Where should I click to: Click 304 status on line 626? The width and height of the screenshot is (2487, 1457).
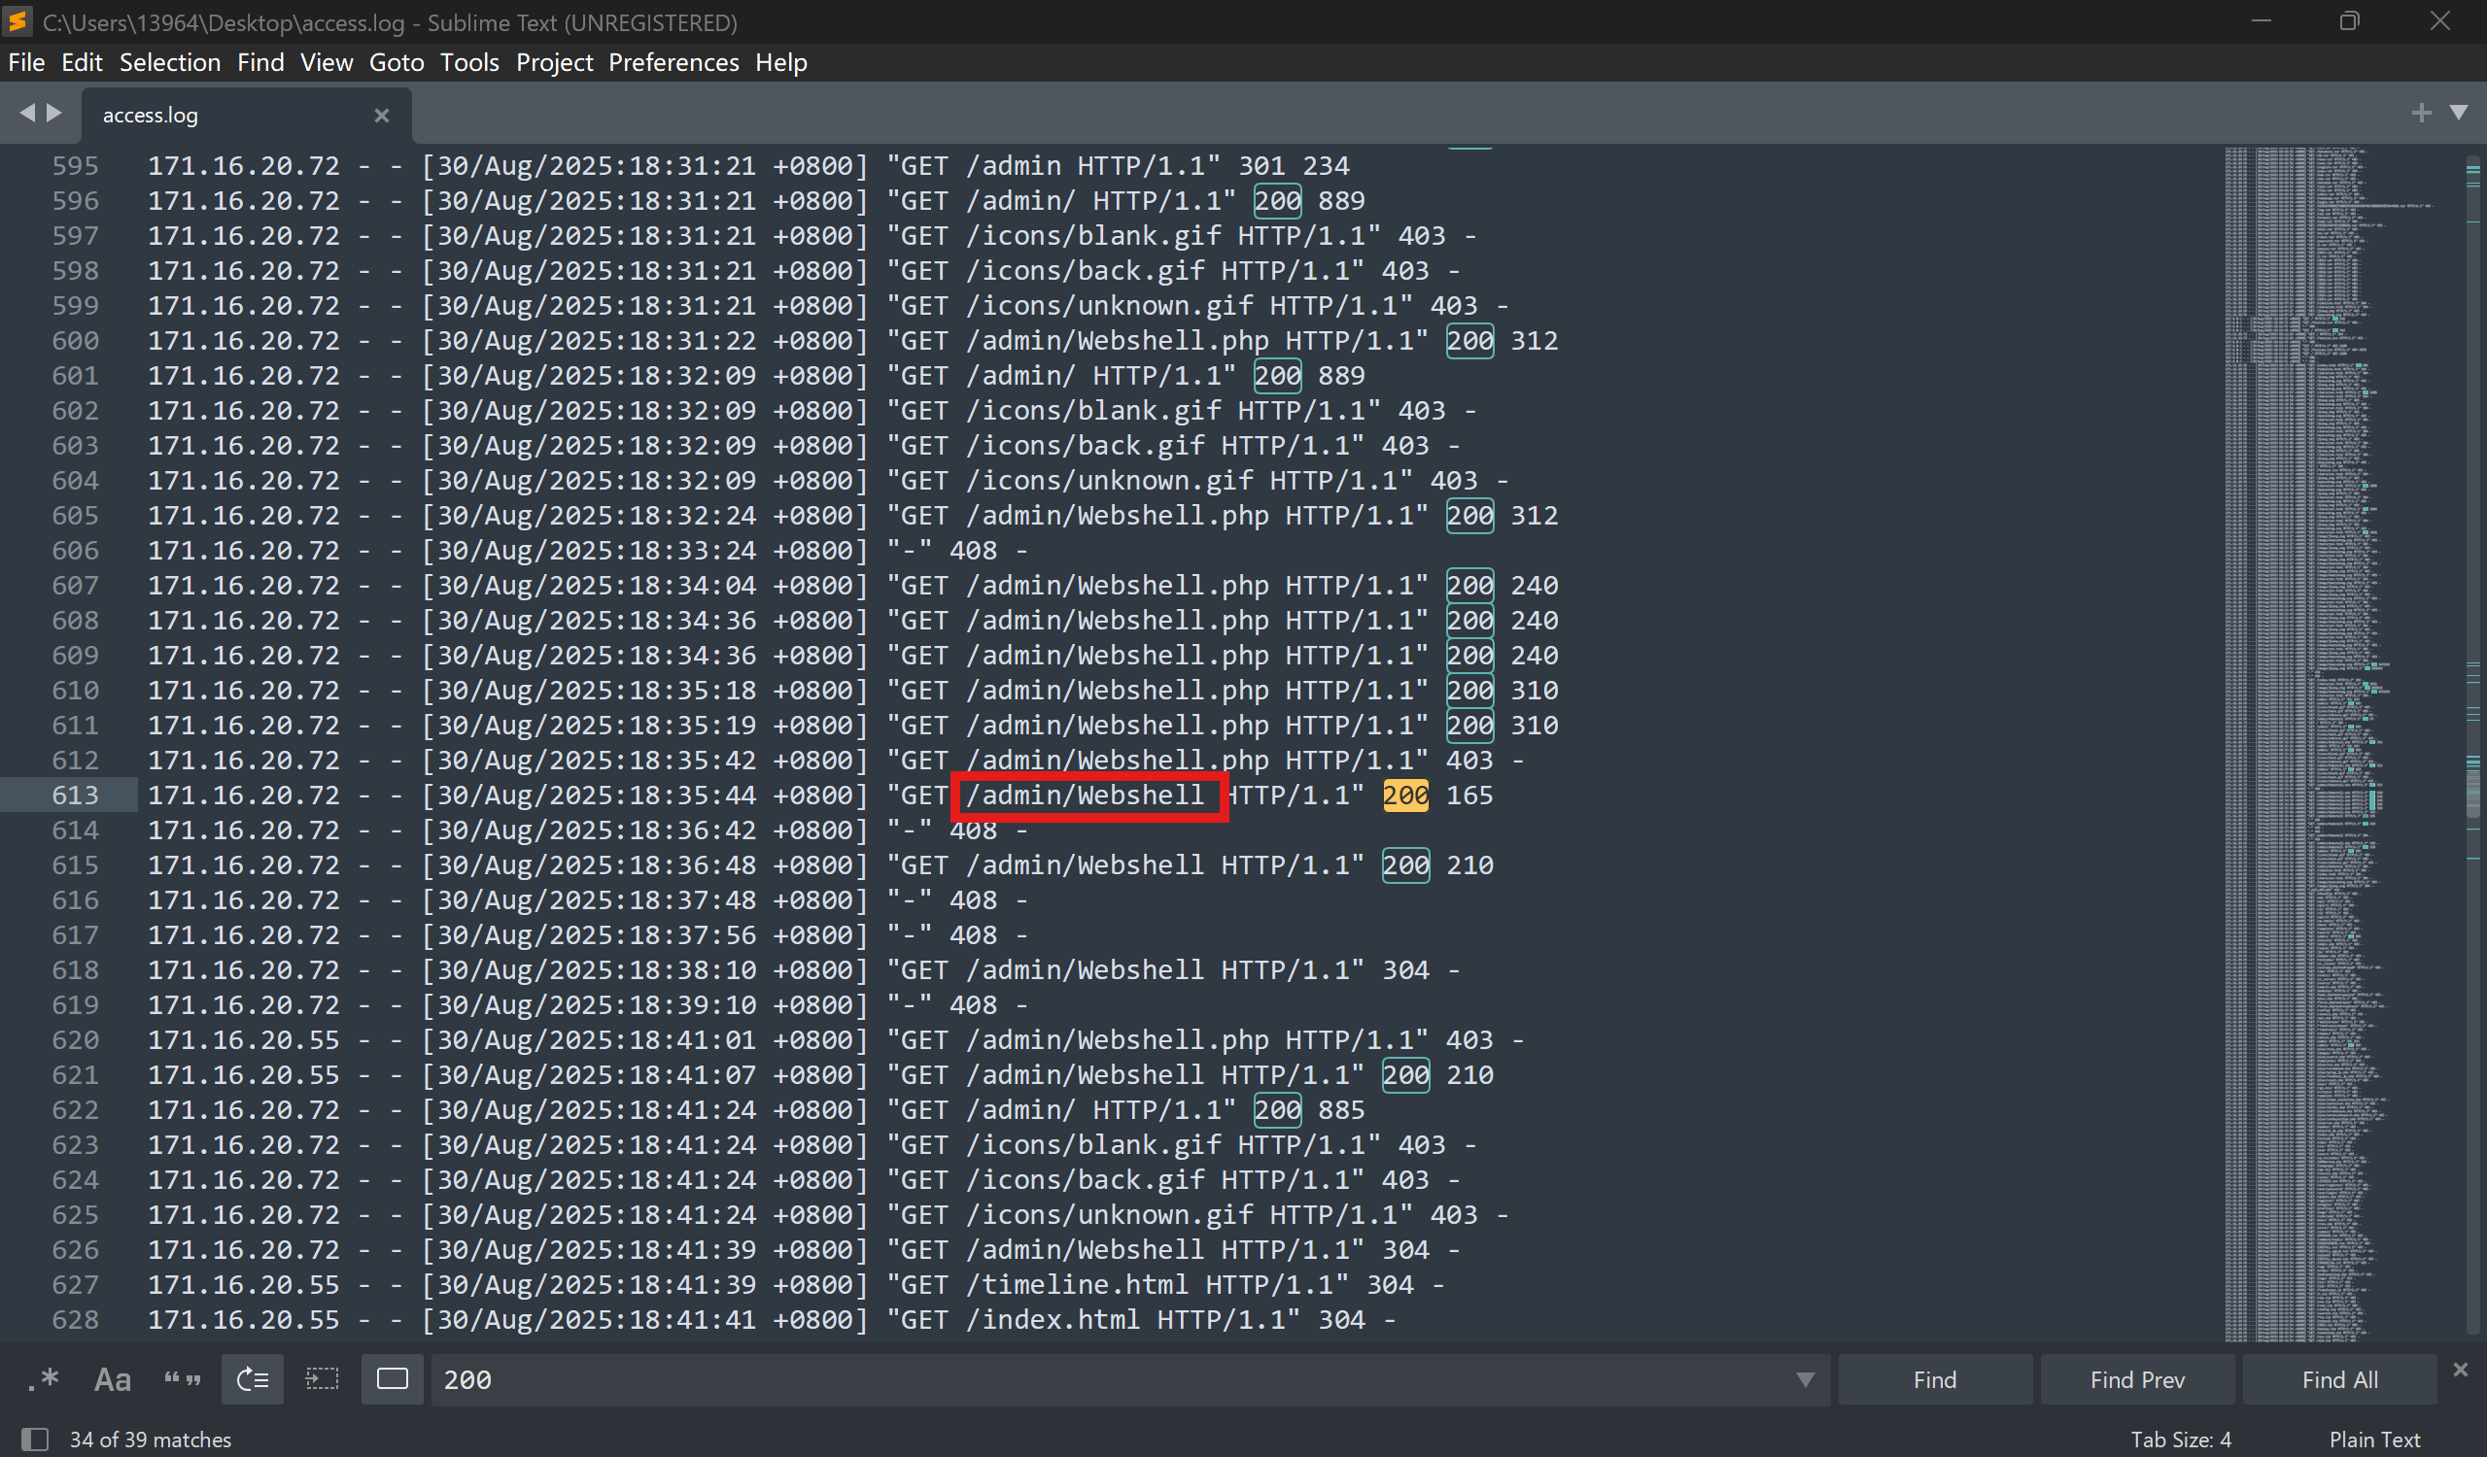1405,1250
